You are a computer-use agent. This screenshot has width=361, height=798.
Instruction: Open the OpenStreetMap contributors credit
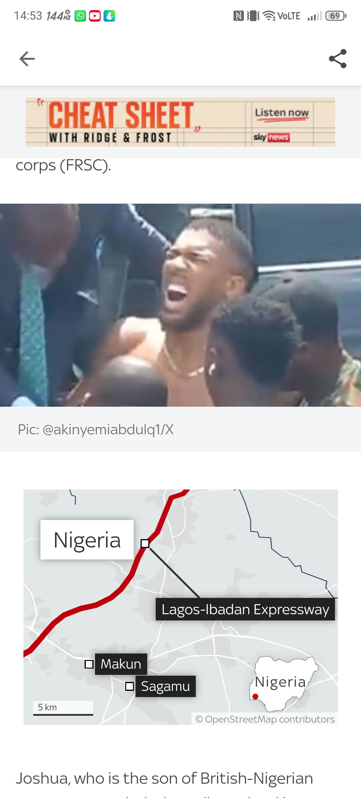265,719
